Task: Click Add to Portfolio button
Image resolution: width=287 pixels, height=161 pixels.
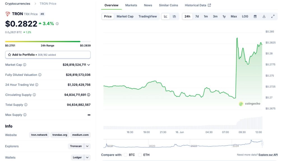Action: 48,55
